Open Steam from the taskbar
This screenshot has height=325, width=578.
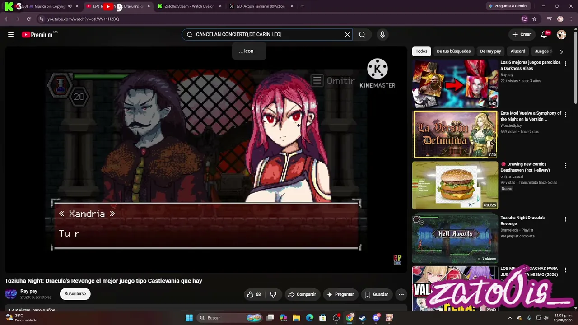(363, 318)
